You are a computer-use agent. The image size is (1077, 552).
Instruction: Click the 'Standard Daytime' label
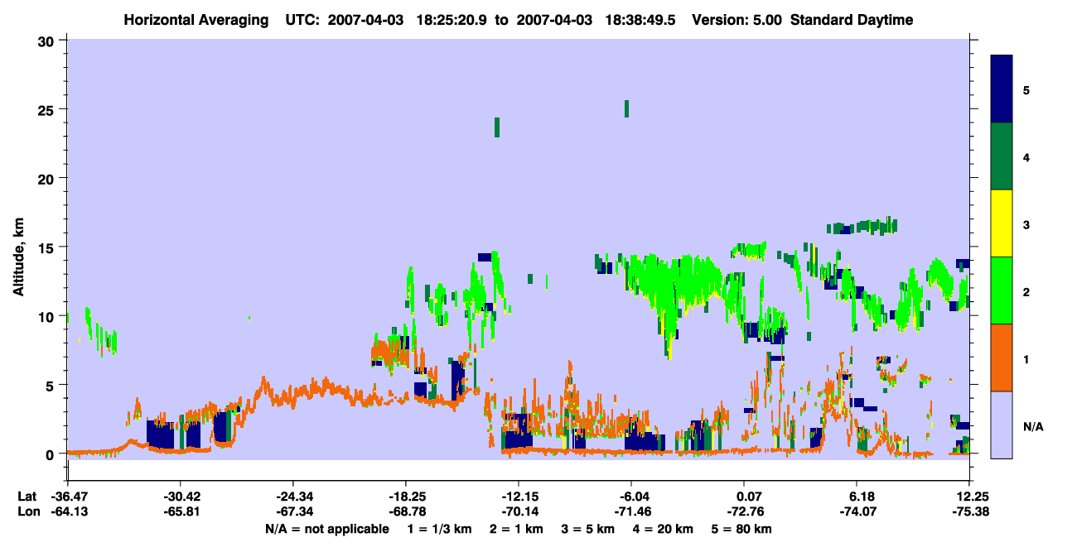(x=852, y=20)
